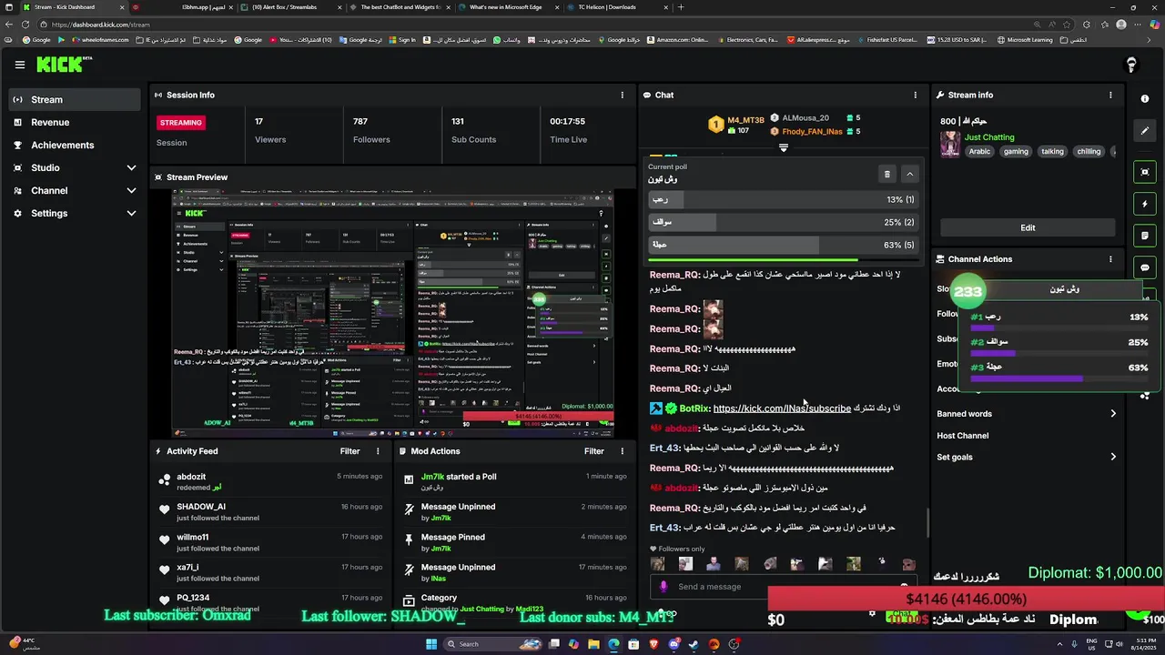
Task: Click the Fhody_FAN_INas leaderboard name
Action: [x=812, y=132]
